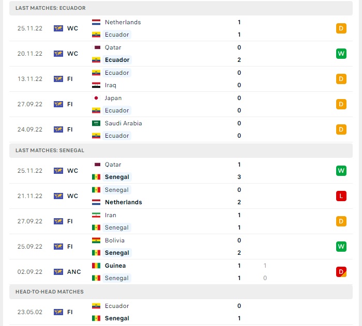The image size is (362, 326).
Task: Click the Japan flag icon
Action: coord(96,98)
